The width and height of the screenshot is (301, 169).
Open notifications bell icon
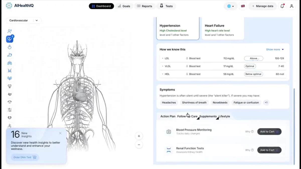(x=282, y=6)
